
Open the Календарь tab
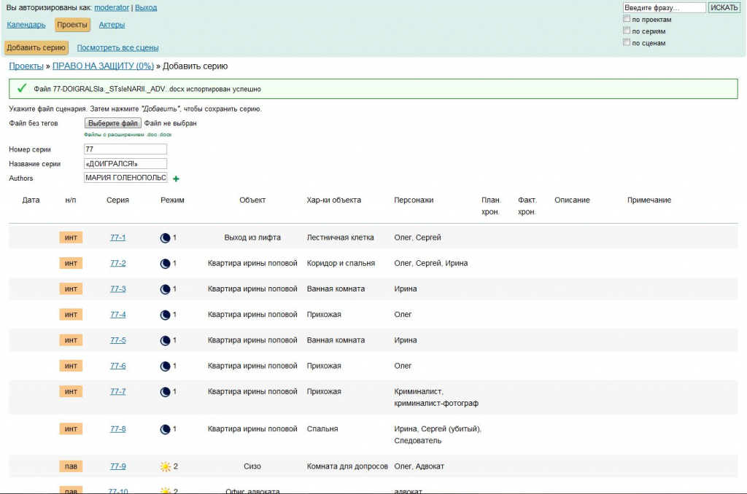[x=26, y=25]
